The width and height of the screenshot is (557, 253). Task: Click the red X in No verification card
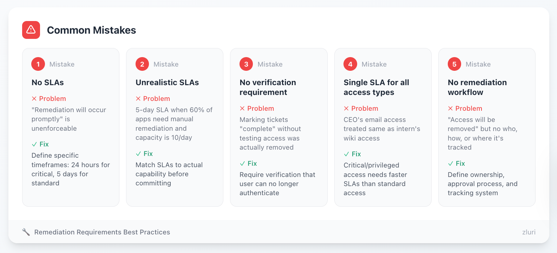[x=242, y=109]
